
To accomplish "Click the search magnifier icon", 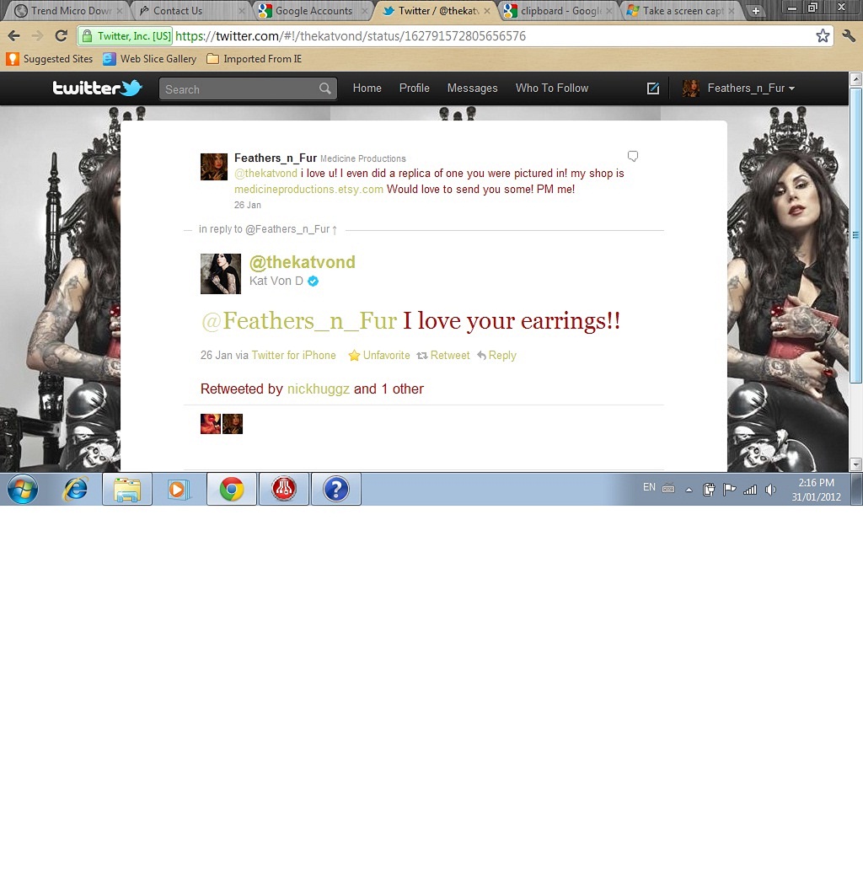I will pos(325,88).
